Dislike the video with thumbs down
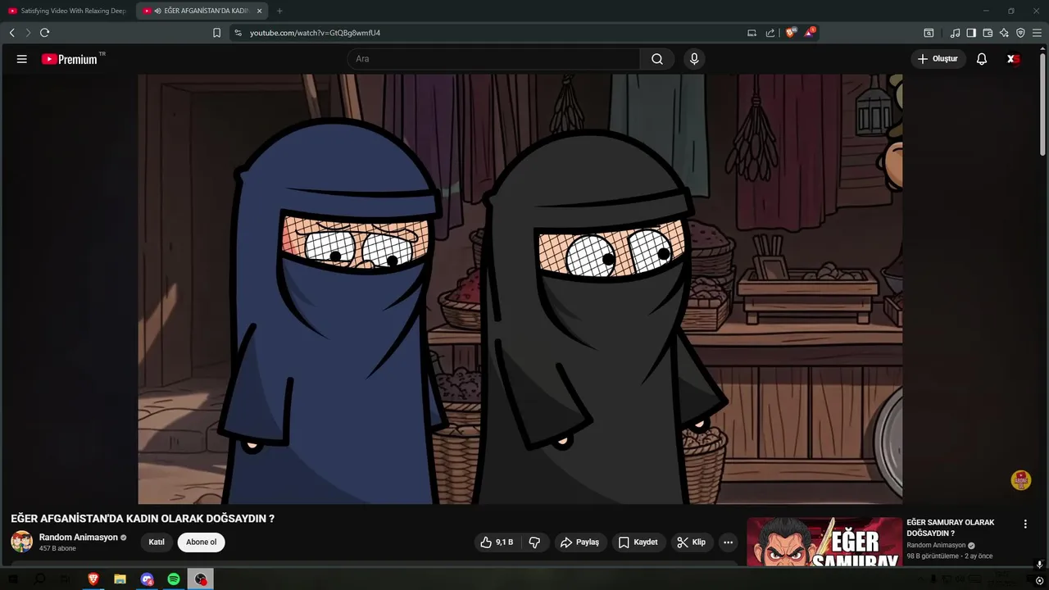 534,542
